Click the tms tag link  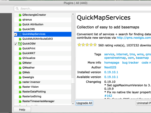coord(132,54)
